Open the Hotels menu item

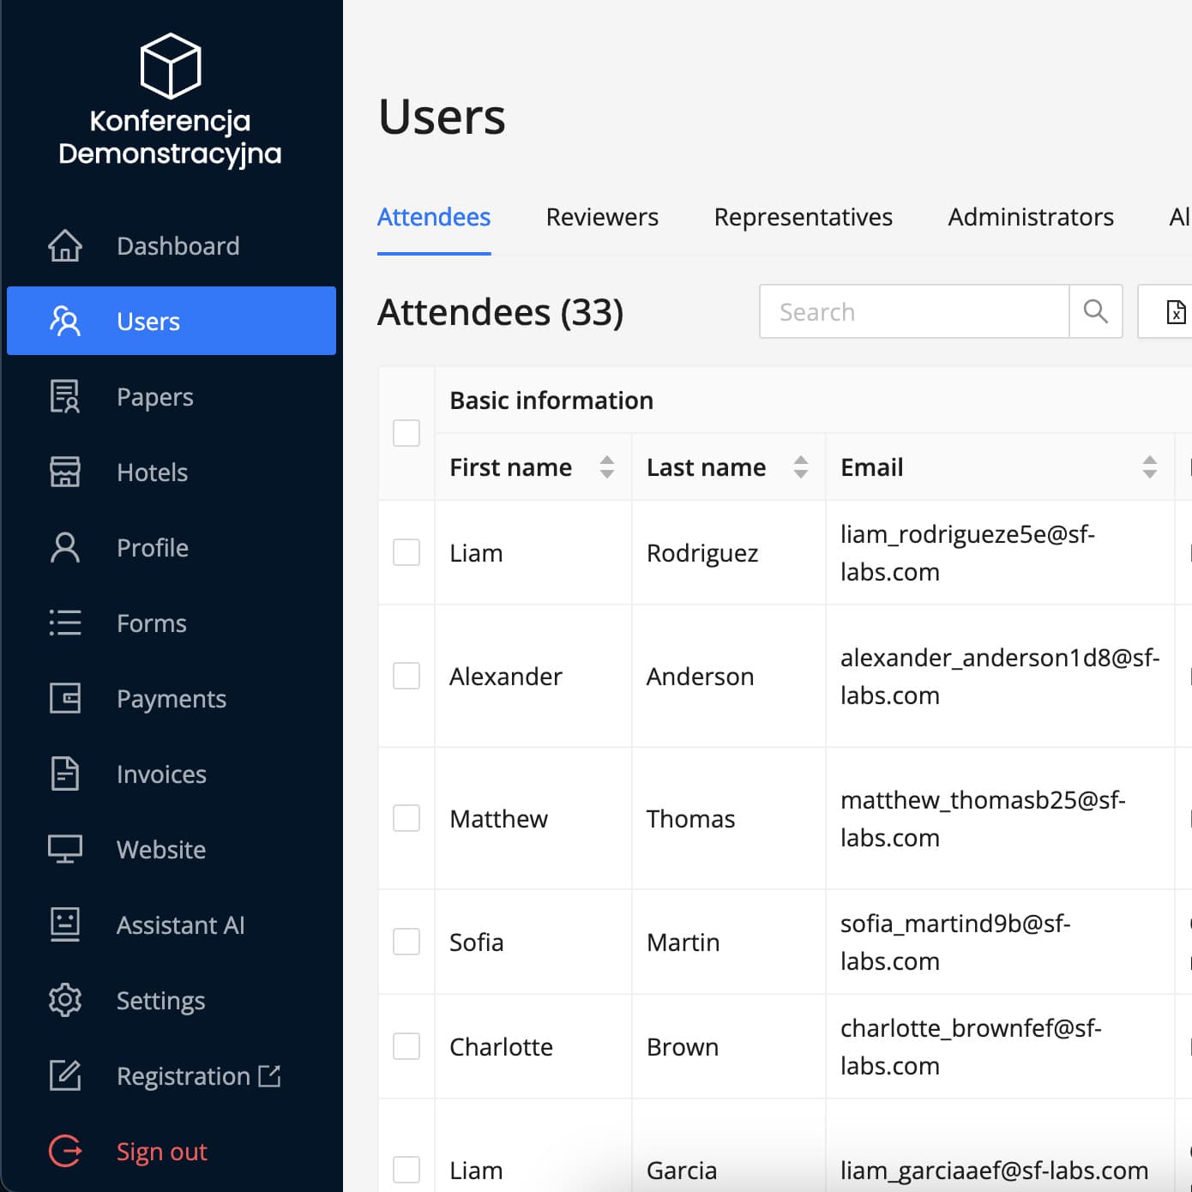point(172,473)
